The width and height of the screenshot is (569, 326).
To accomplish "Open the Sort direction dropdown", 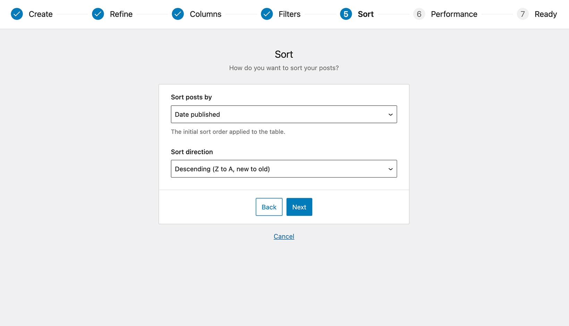I will (284, 169).
